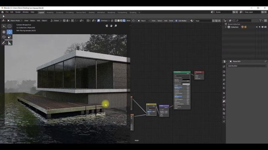Screen dimensions: 268x150
Task: Open the Material properties tab
Action: click(224, 109)
